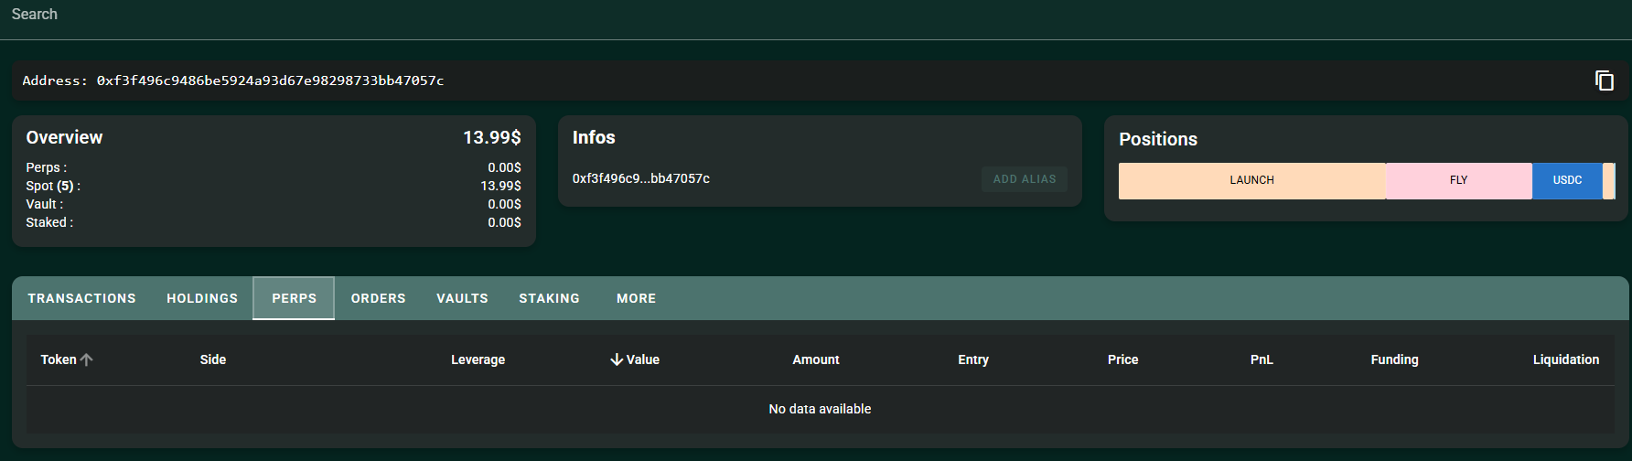The height and width of the screenshot is (461, 1632).
Task: Switch to the Staking tab
Action: point(549,298)
